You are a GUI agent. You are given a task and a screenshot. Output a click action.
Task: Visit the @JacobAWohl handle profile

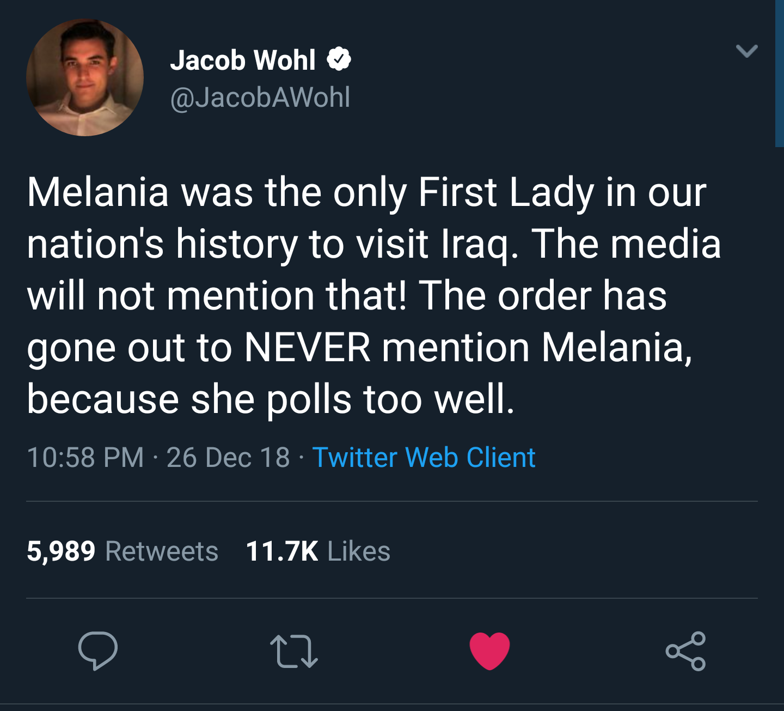click(260, 98)
